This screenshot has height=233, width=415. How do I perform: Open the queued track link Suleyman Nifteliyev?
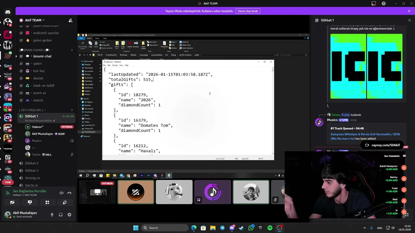click(365, 136)
